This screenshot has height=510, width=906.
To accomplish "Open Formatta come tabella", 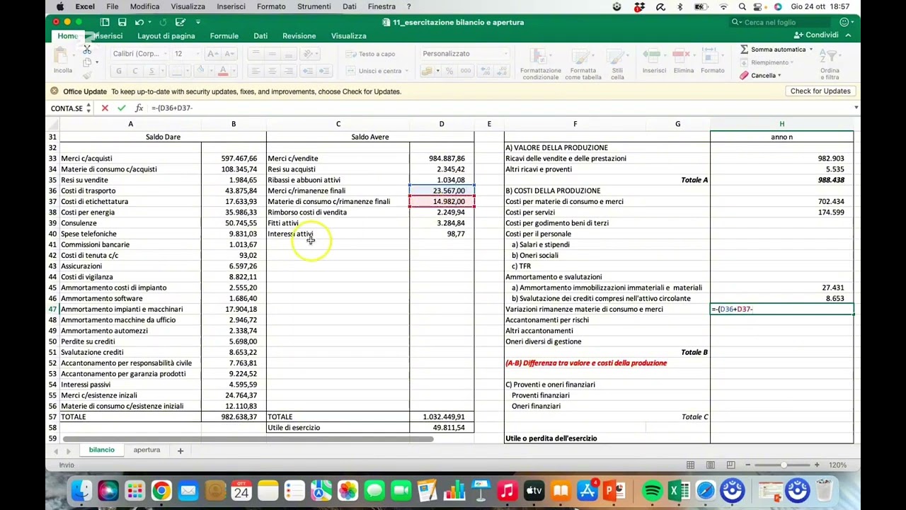I will (x=583, y=64).
